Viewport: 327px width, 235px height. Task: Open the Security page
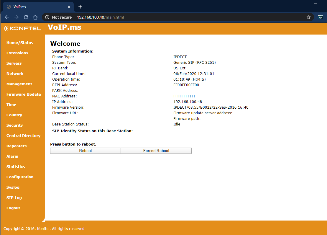point(15,125)
